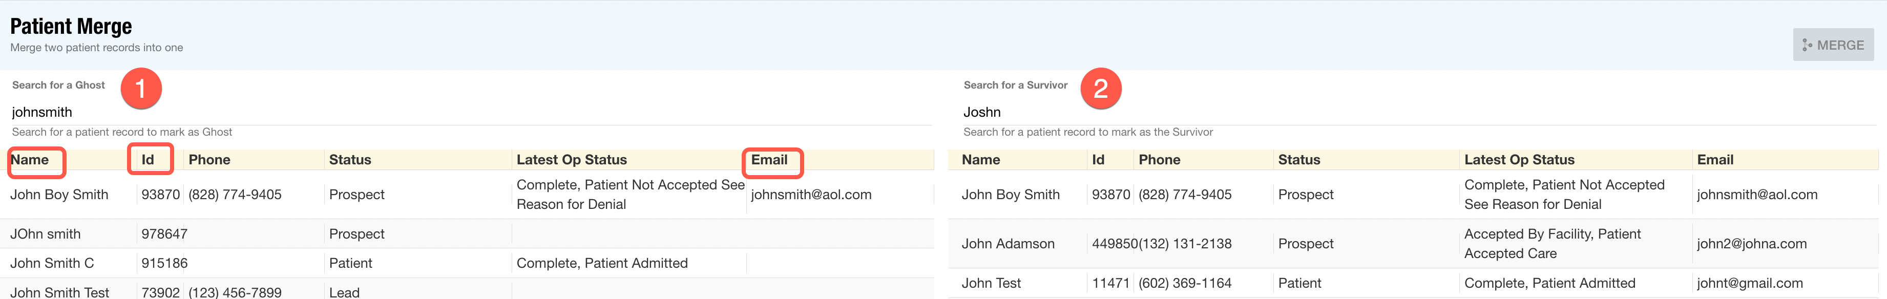Select the John Smith C ghost record
This screenshot has width=1887, height=299.
pos(52,263)
